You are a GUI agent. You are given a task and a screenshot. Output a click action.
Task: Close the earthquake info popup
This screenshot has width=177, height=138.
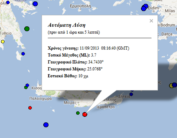coord(151,21)
